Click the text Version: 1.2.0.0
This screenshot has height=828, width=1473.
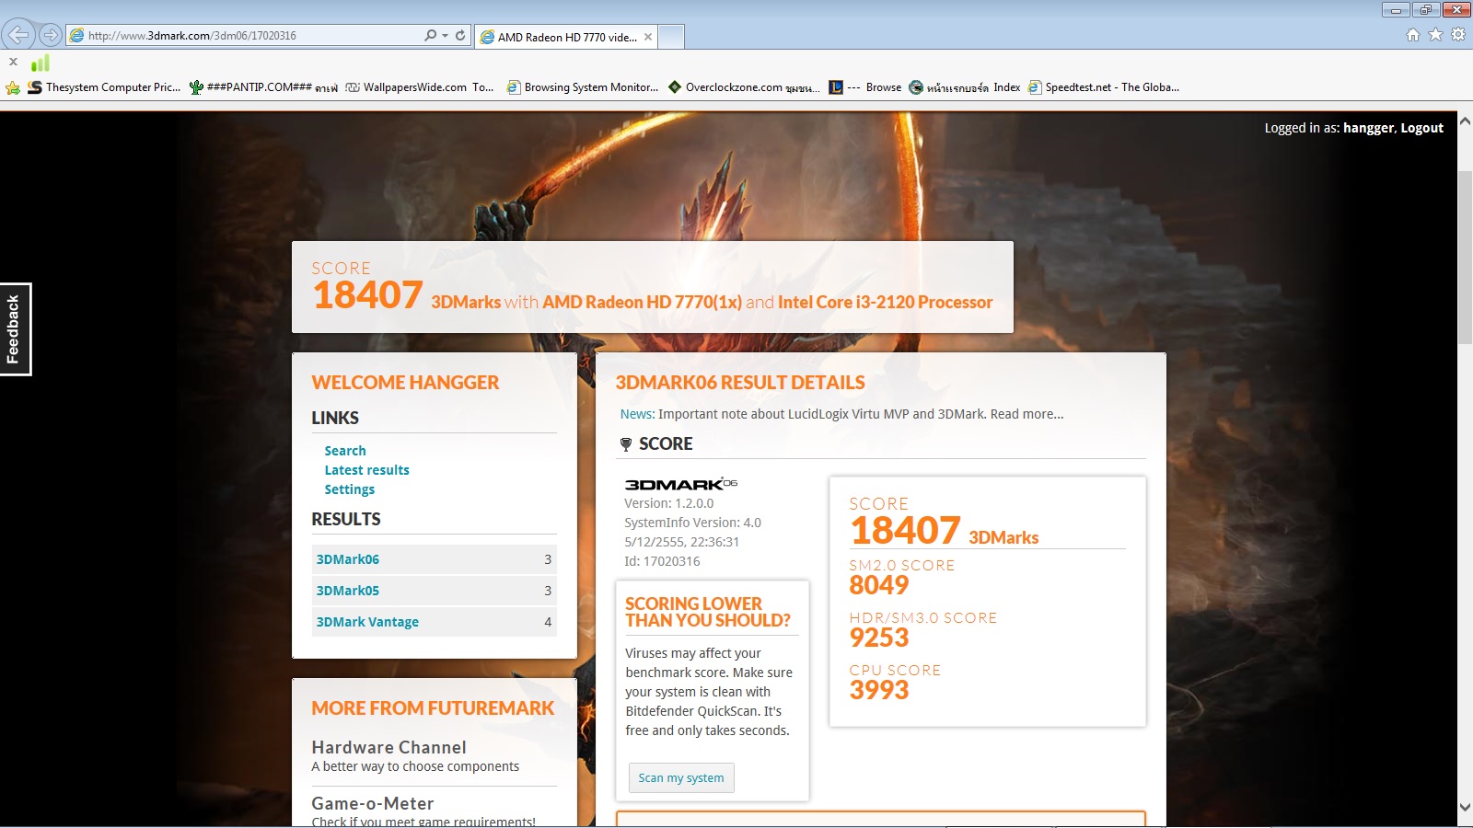(x=669, y=503)
